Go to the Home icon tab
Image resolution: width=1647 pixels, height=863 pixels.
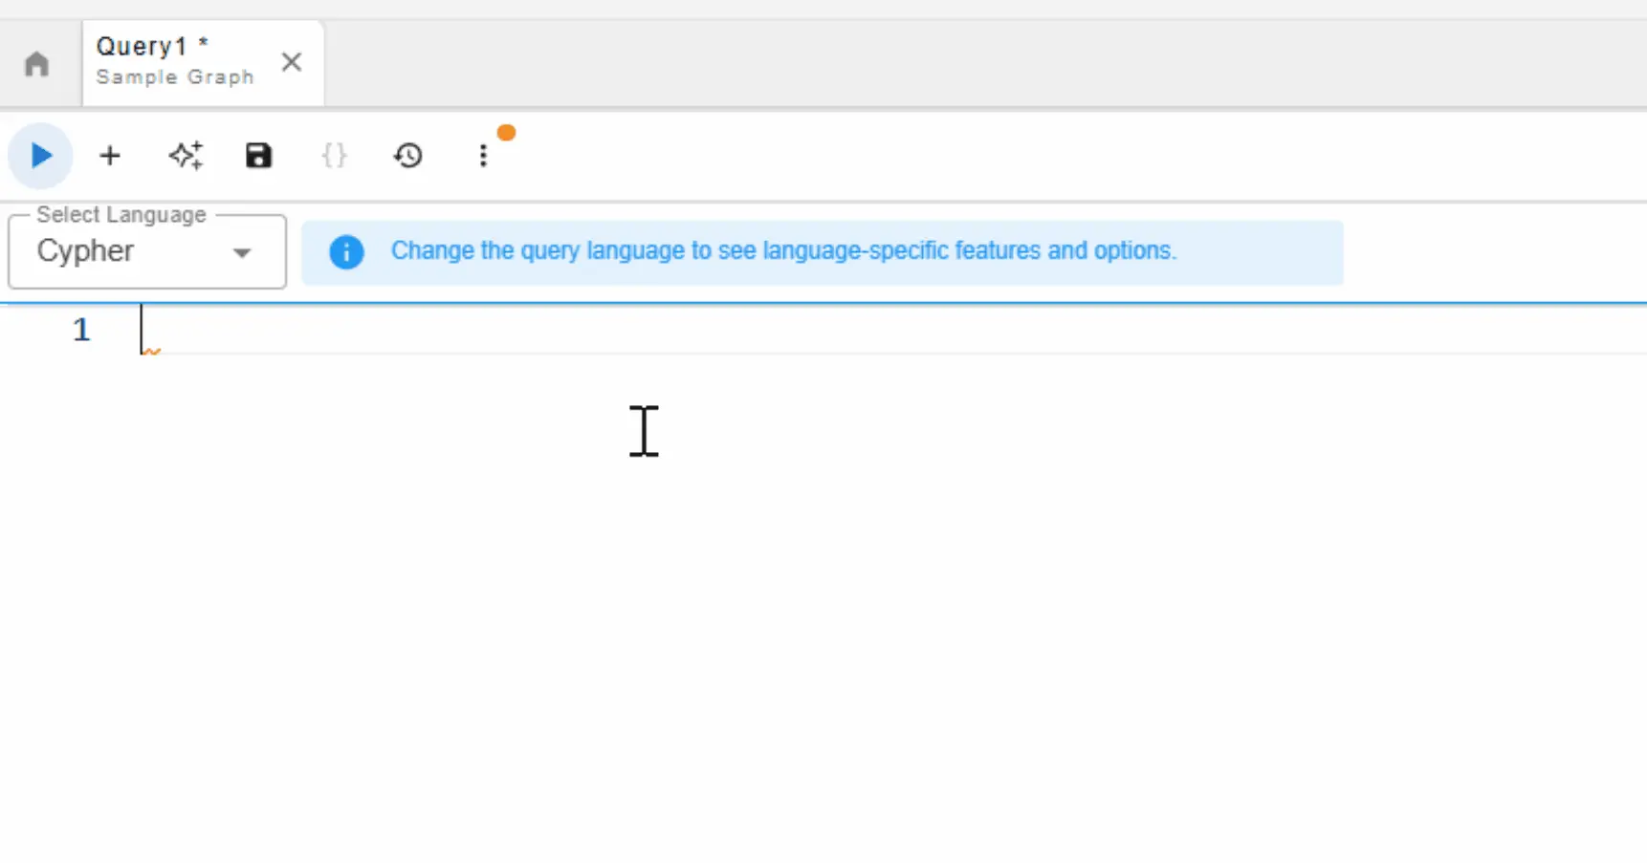[x=37, y=64]
